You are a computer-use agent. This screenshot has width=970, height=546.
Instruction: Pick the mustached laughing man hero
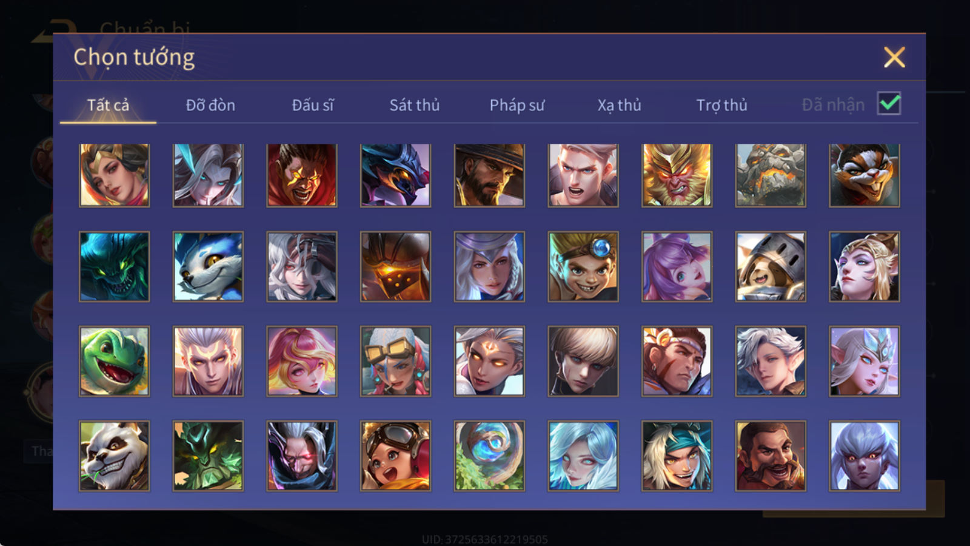(x=771, y=456)
